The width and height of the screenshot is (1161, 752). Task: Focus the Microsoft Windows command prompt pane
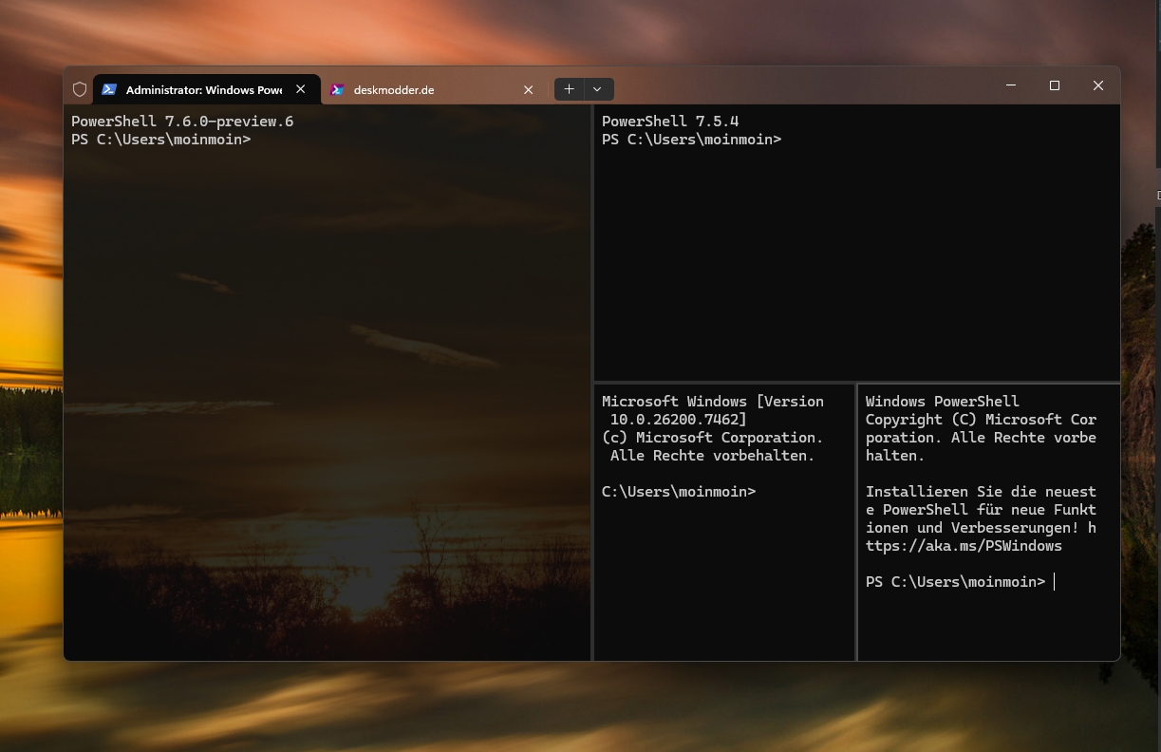click(723, 570)
